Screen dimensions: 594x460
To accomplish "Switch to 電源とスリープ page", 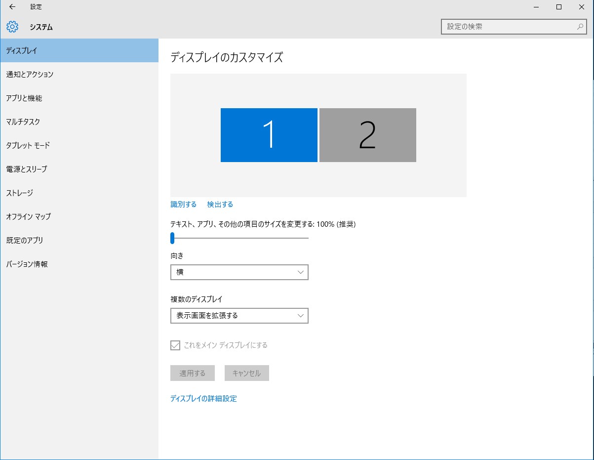I will 27,169.
